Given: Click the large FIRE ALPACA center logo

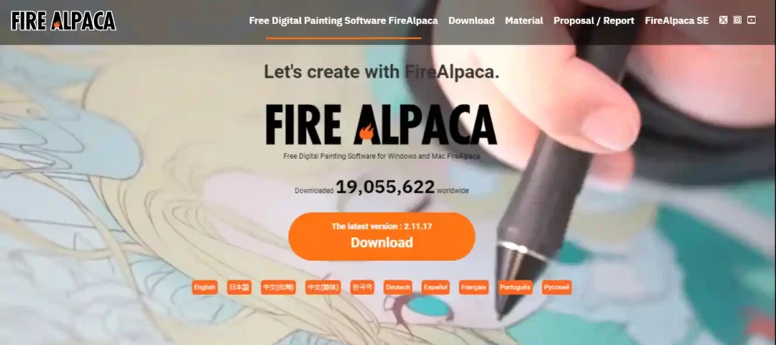Looking at the screenshot, I should click(381, 125).
